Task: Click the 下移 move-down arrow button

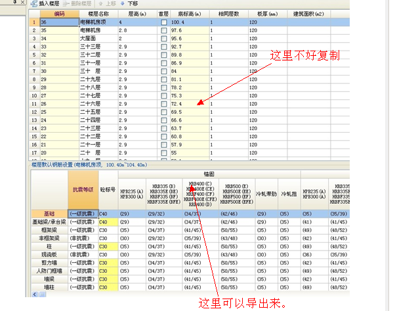Action: pyautogui.click(x=129, y=3)
